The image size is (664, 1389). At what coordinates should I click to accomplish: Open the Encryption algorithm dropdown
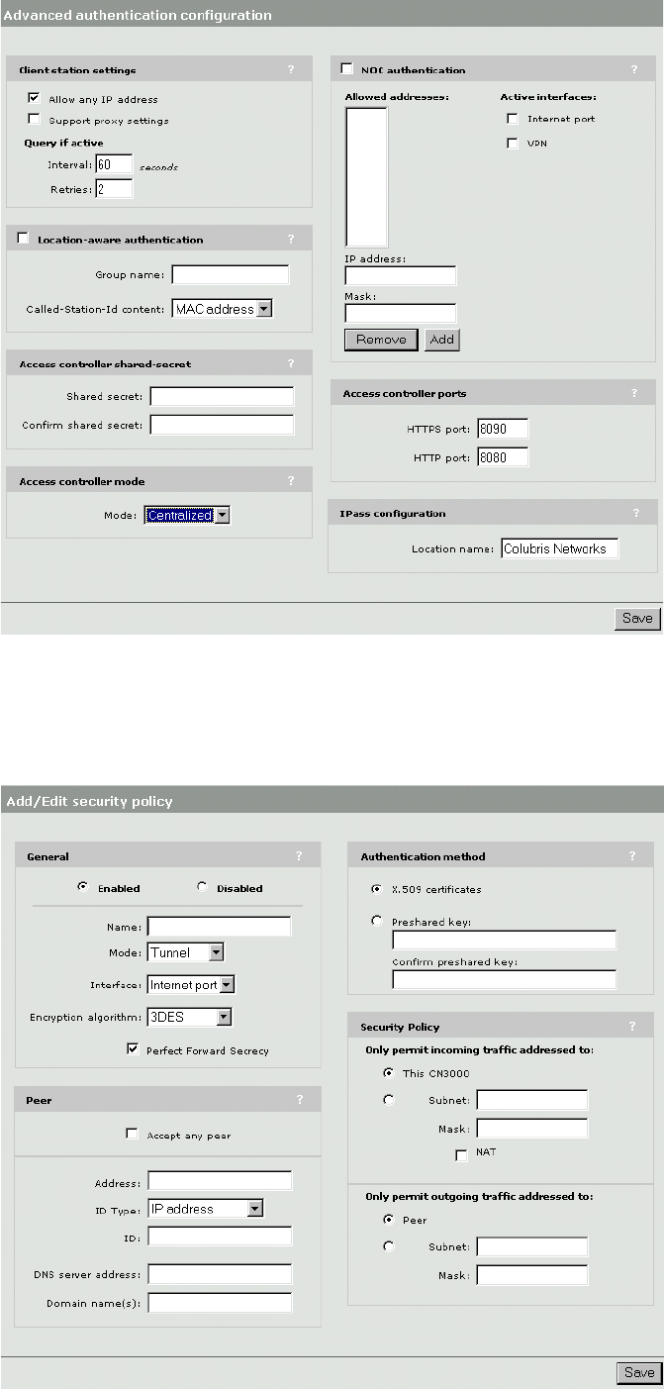(x=224, y=1016)
